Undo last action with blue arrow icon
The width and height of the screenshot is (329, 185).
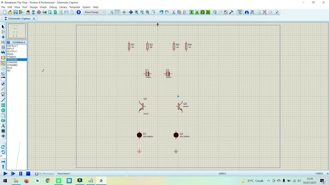click(x=161, y=12)
